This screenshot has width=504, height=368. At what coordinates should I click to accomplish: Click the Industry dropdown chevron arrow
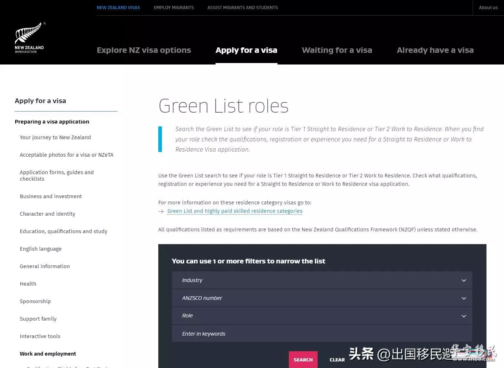(464, 281)
